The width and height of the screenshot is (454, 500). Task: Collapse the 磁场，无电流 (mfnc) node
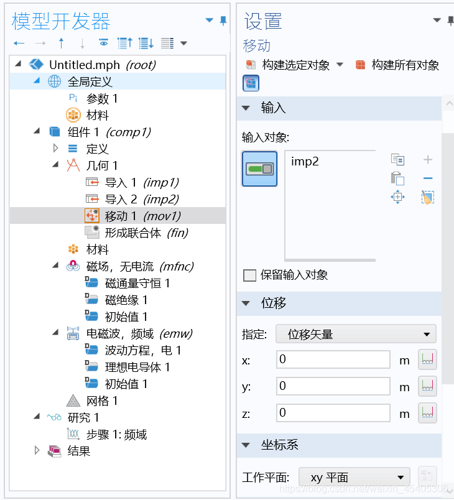(55, 266)
